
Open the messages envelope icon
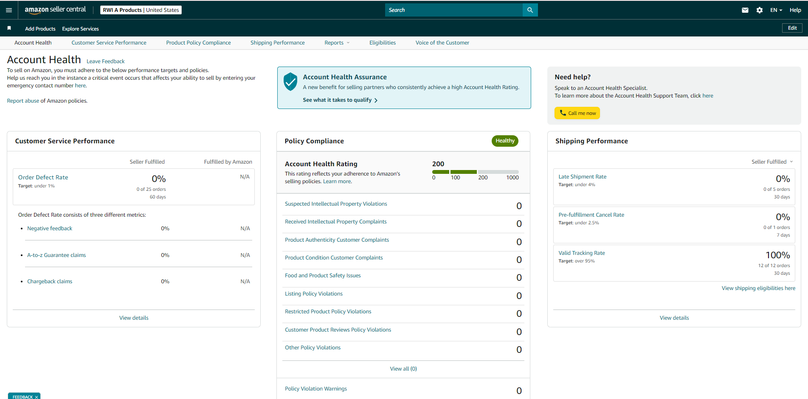tap(745, 10)
